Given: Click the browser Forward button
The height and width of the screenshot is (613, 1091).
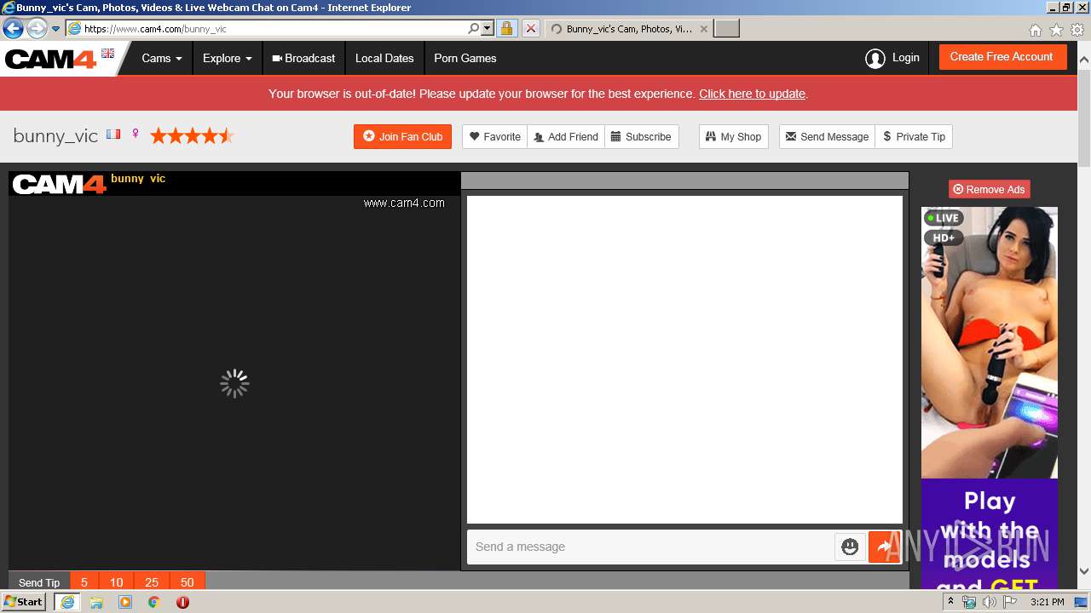Looking at the screenshot, I should pyautogui.click(x=37, y=28).
